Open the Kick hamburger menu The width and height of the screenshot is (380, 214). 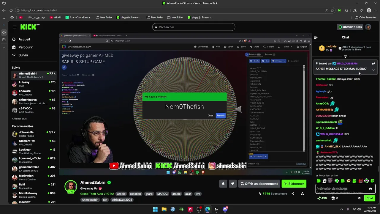[15, 27]
